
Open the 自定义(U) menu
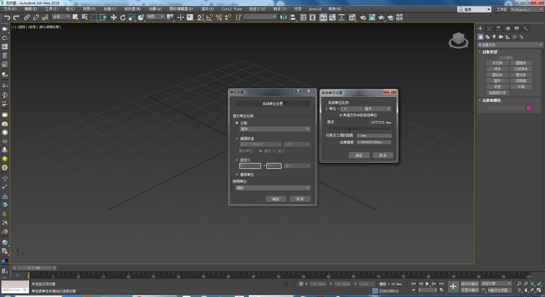click(x=257, y=9)
